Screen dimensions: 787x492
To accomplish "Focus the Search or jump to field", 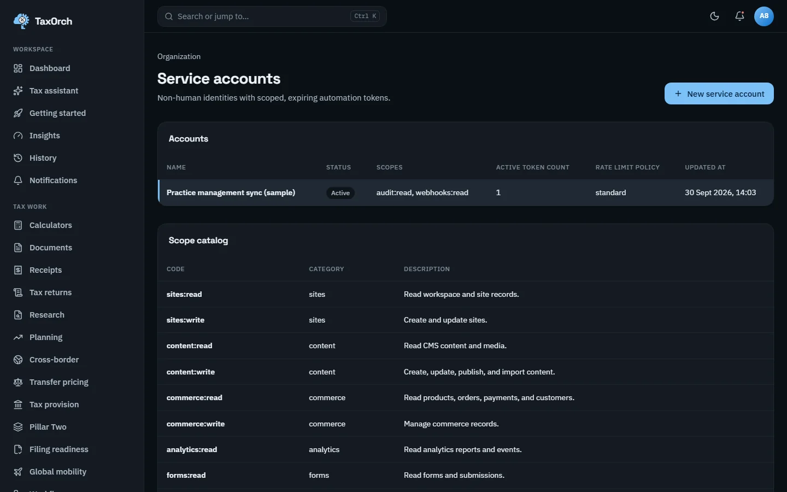I will tap(272, 16).
